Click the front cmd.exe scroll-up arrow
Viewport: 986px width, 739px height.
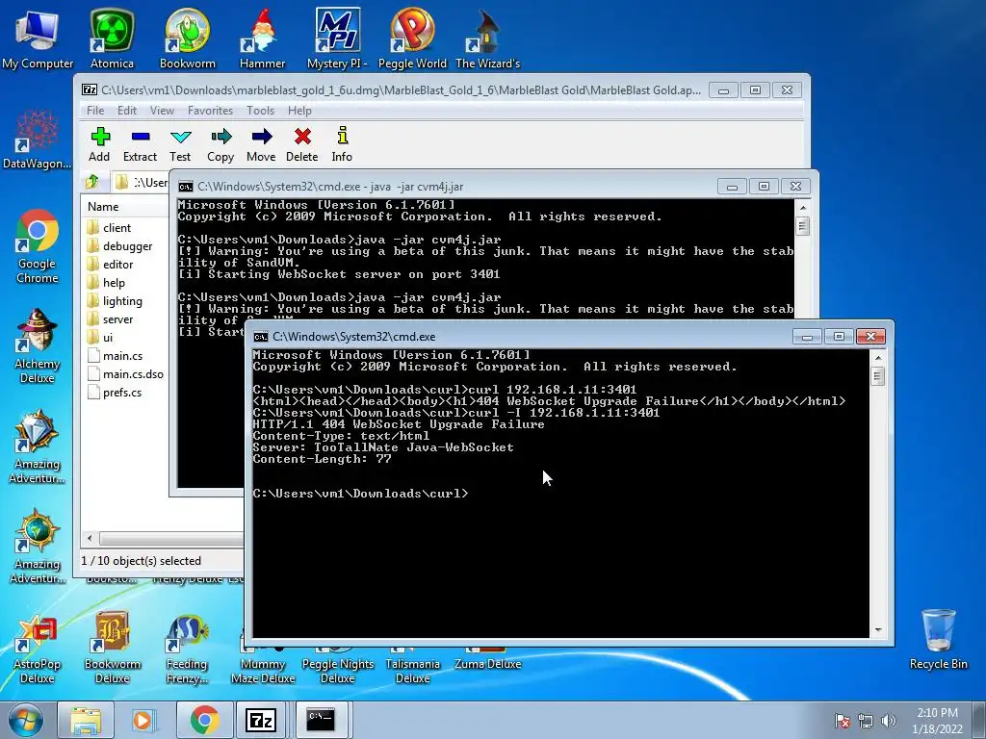click(x=878, y=358)
